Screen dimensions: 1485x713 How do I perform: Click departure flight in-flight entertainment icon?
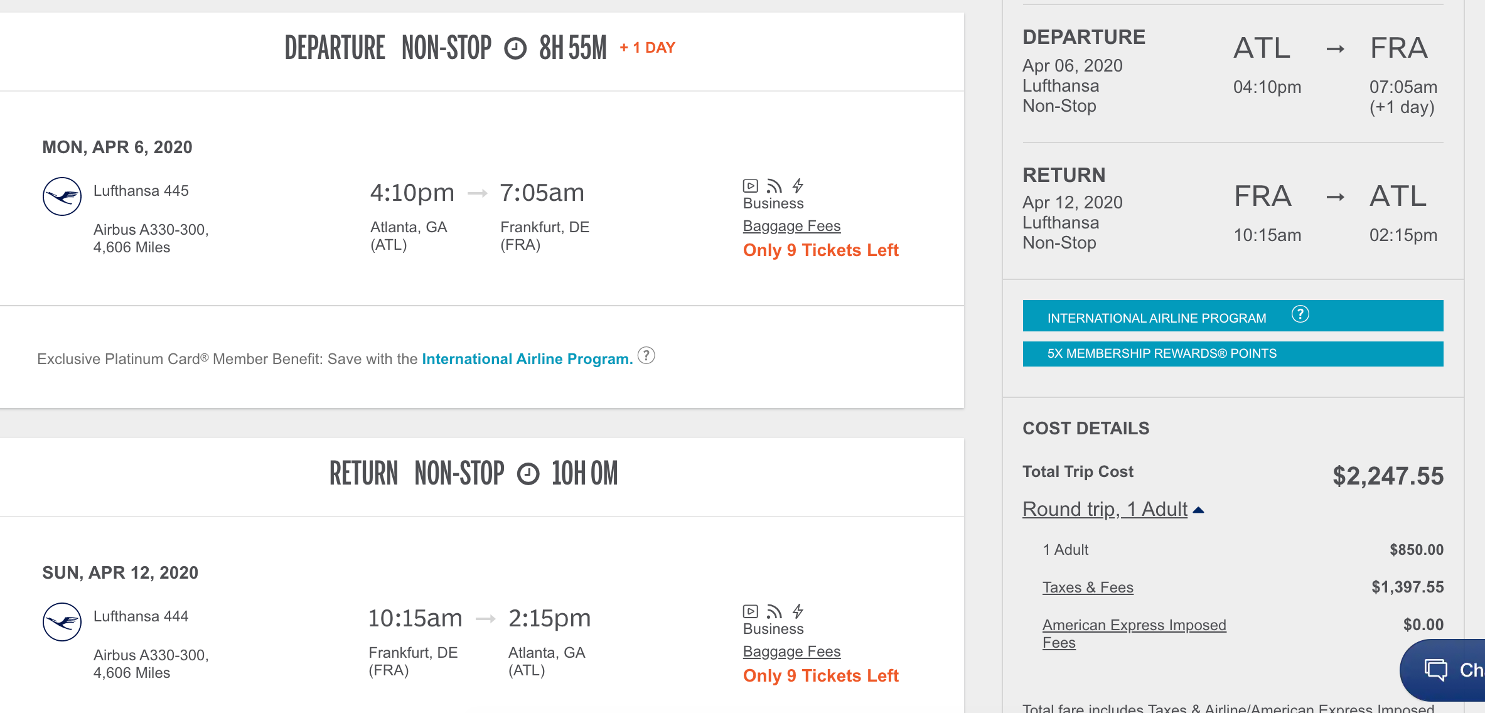pos(750,186)
